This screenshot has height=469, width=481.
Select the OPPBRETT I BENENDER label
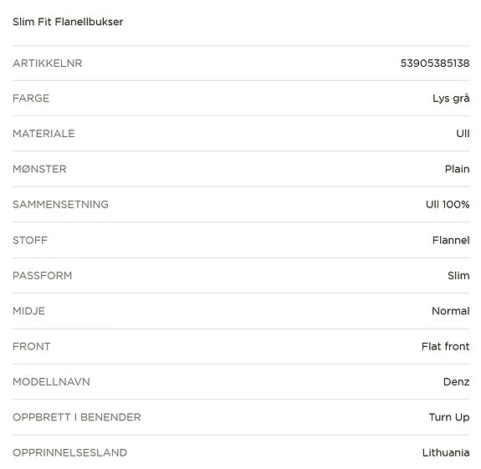[77, 417]
